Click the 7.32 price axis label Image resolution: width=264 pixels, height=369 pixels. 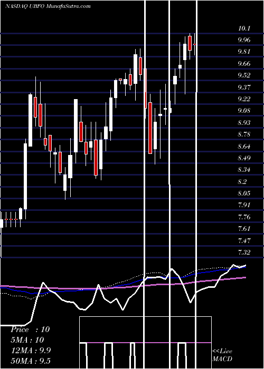(244, 253)
